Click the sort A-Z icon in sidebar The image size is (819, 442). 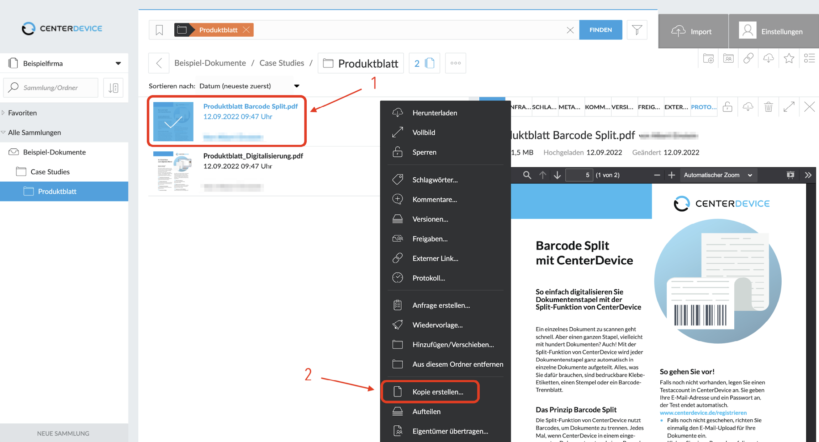pyautogui.click(x=113, y=88)
